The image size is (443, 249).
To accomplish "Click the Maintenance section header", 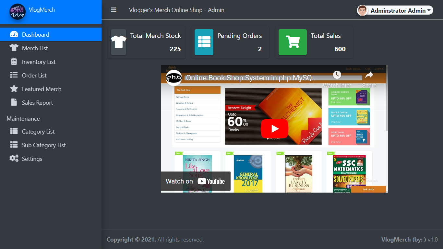I will (23, 119).
